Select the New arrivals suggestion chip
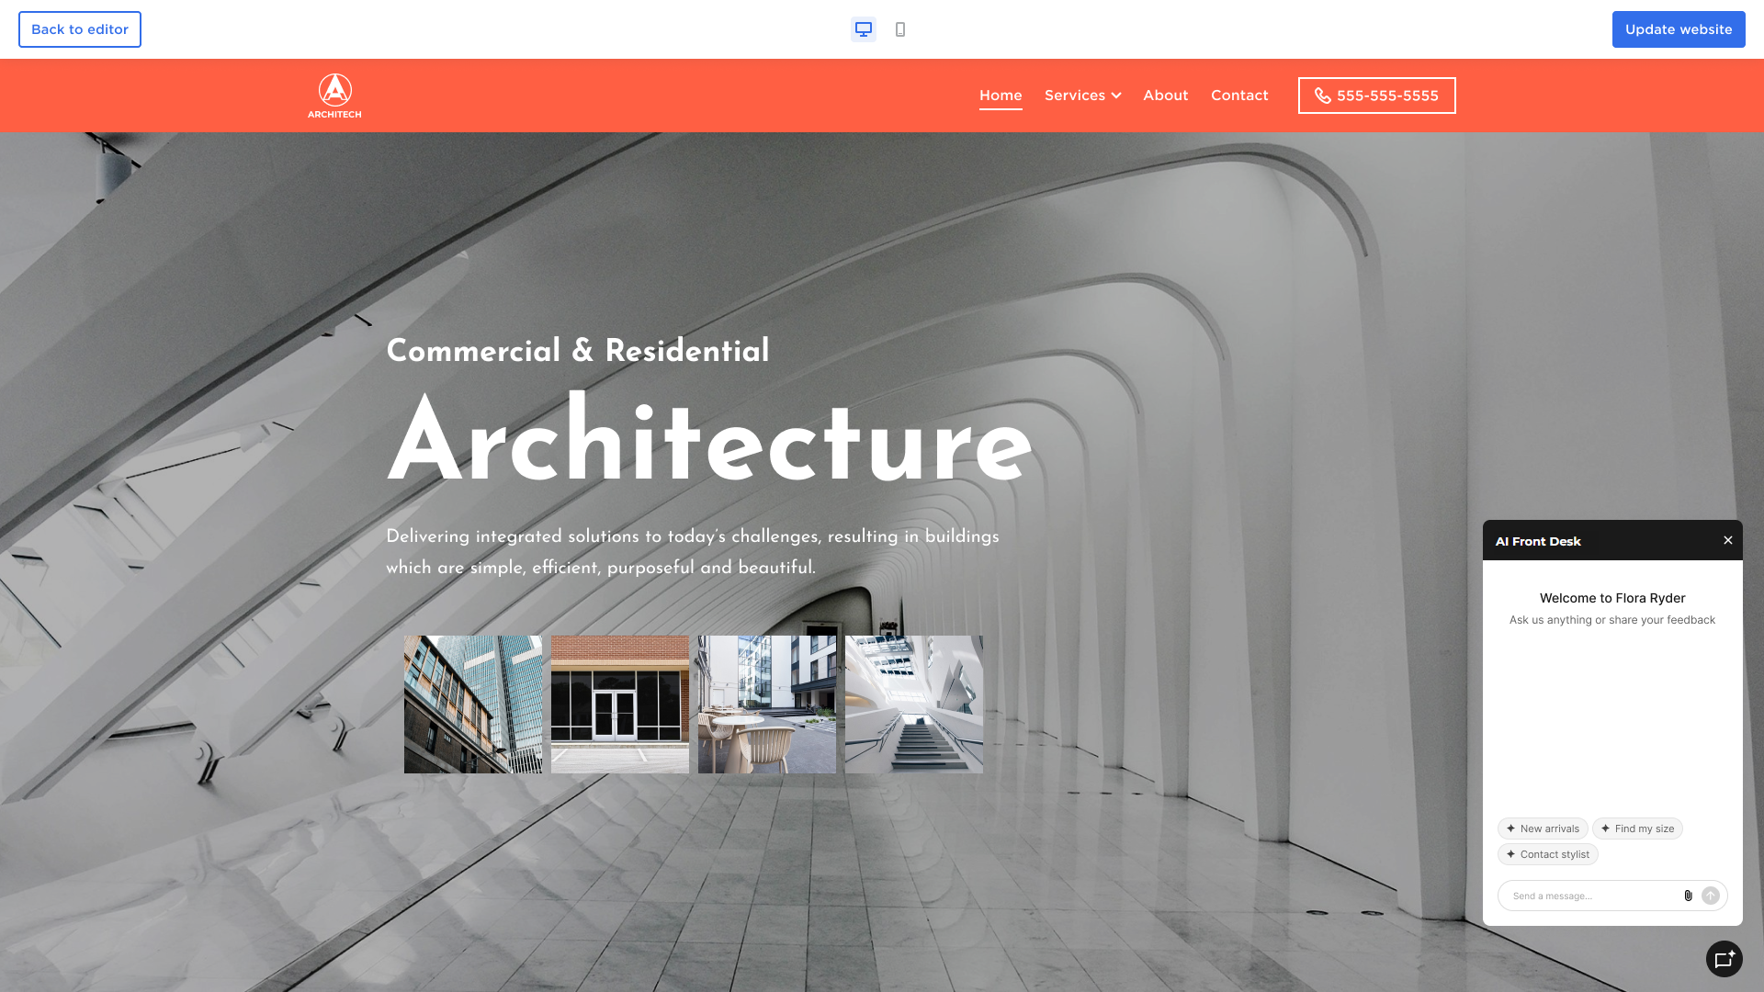Screen dimensions: 1764x992 (x=1542, y=829)
